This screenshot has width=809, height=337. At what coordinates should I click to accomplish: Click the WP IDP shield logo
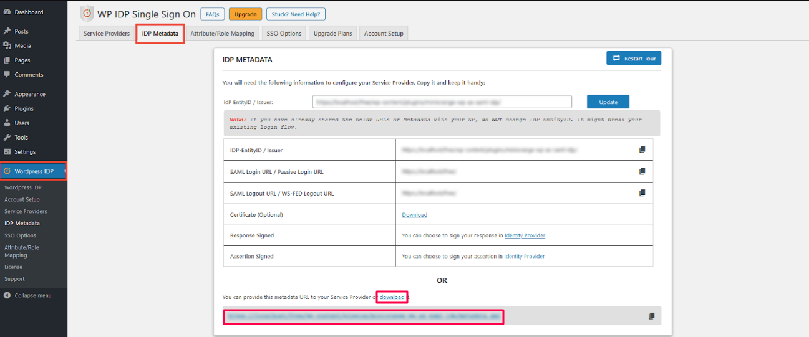tap(87, 14)
